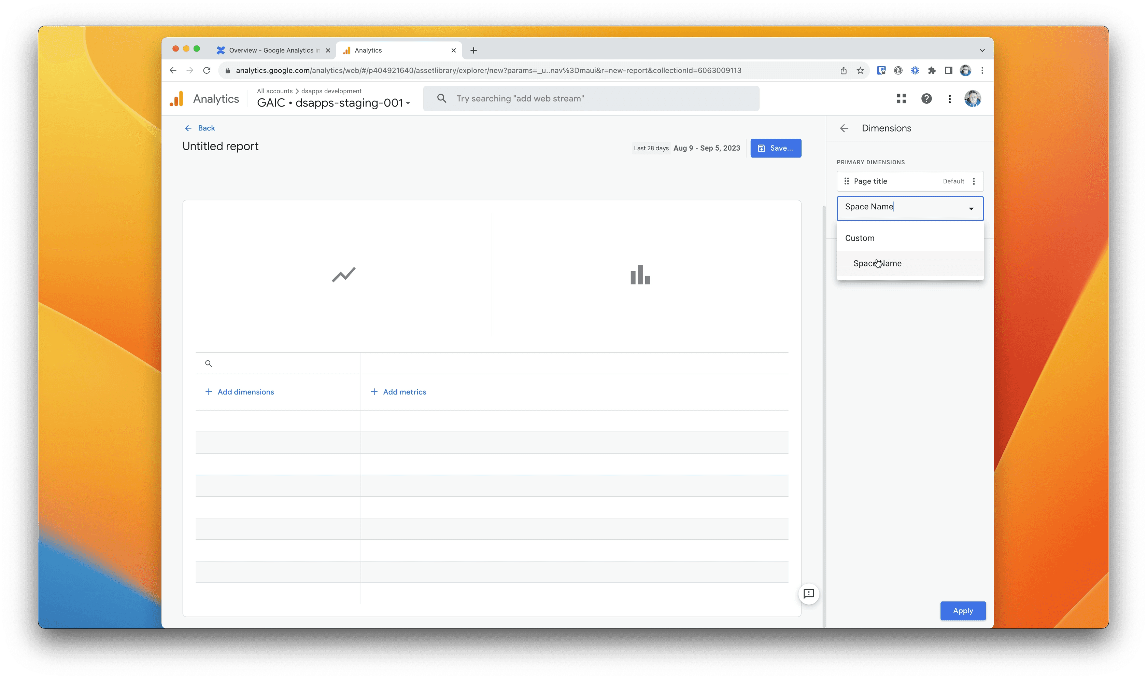
Task: Open the tab search chevron in Chrome
Action: tap(982, 50)
